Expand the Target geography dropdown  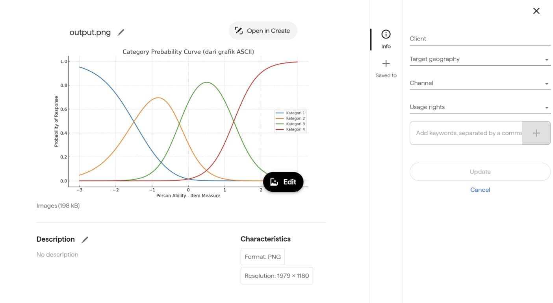(x=480, y=59)
